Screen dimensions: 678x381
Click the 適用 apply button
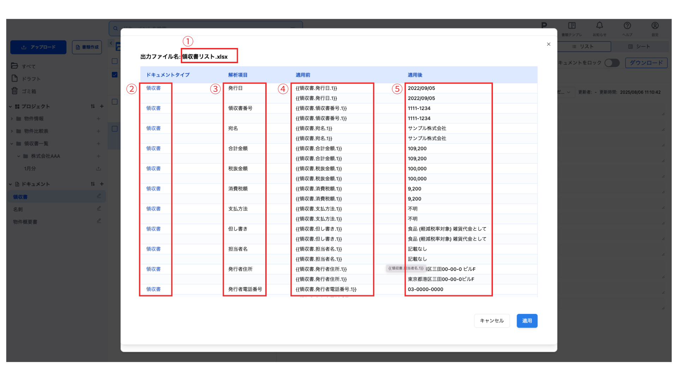[x=527, y=321]
